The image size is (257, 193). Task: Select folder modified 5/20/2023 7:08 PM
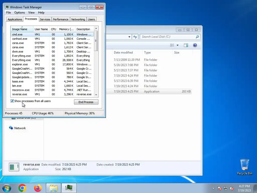(x=149, y=65)
